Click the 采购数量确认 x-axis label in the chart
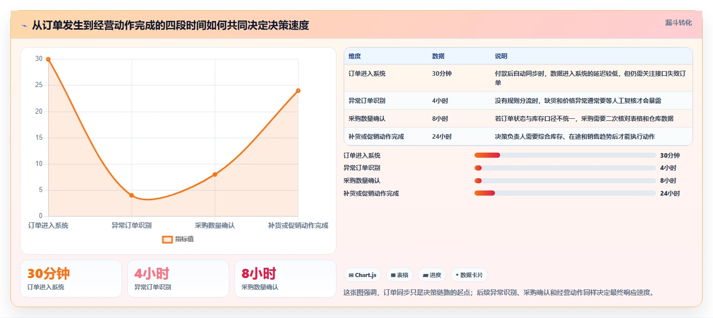 coord(215,225)
